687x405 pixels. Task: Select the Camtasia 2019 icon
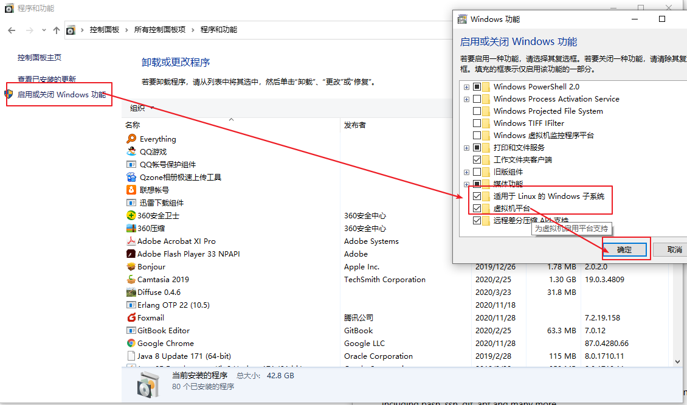[x=131, y=279]
